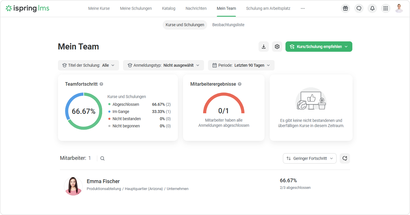Open the more navigation items ellipsis
This screenshot has width=410, height=215.
pos(303,8)
